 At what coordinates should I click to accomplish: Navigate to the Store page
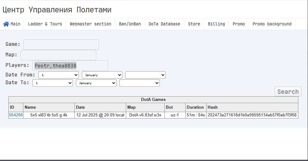[x=194, y=24]
